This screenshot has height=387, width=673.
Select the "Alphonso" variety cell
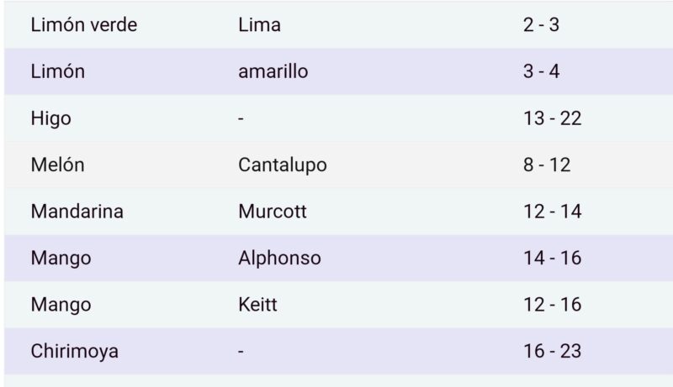[x=279, y=258]
